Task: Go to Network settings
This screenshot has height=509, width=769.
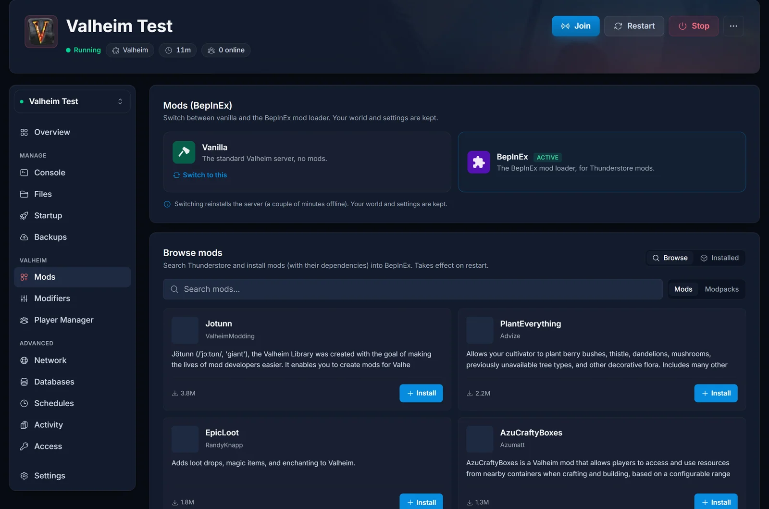Action: 72,360
